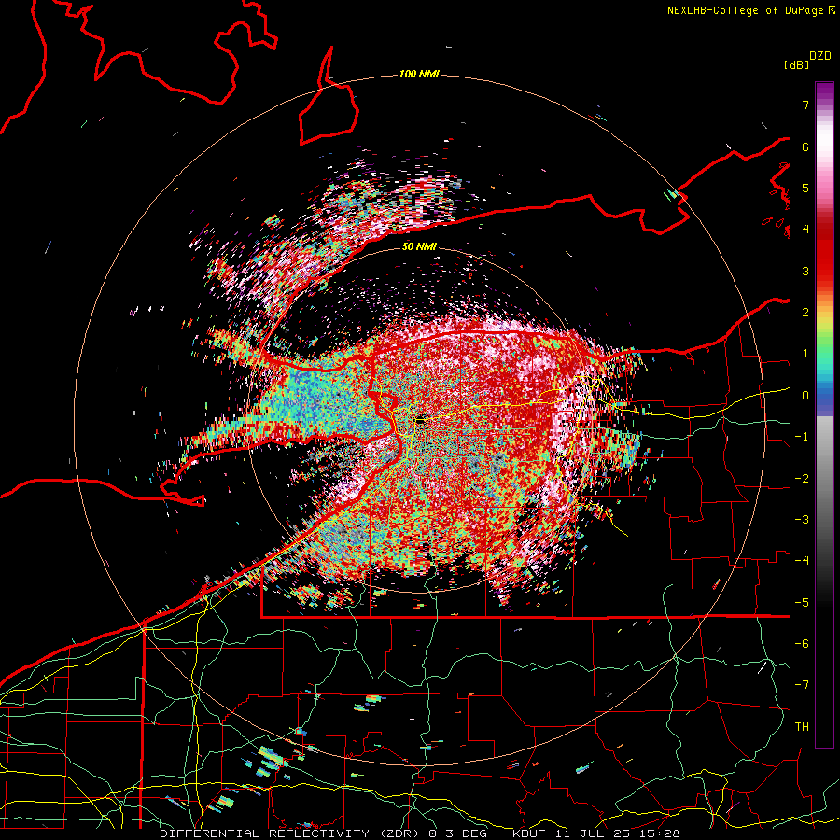Select the "1" value on the color scale
840x840 pixels.
pyautogui.click(x=805, y=354)
